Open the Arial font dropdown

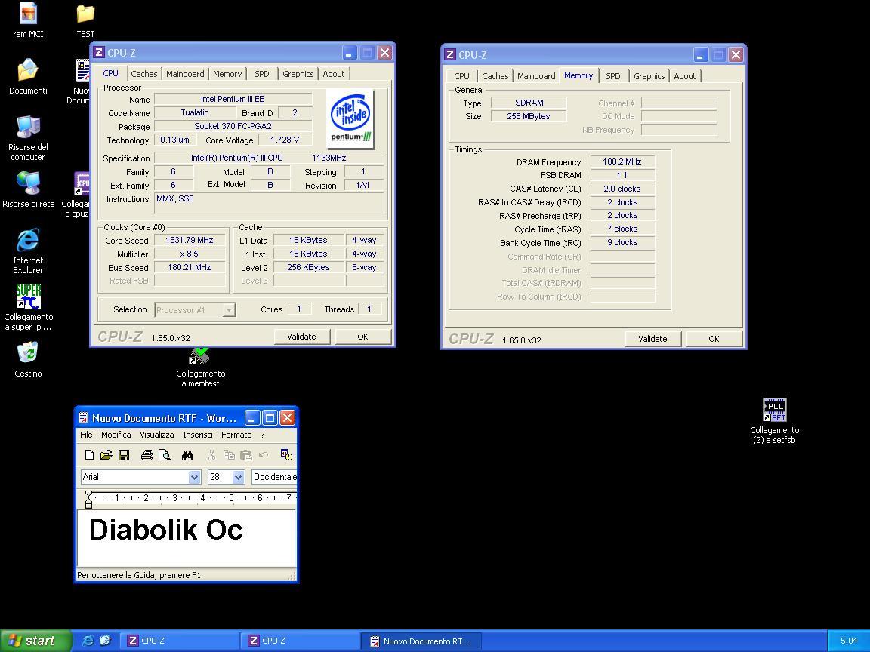point(194,477)
